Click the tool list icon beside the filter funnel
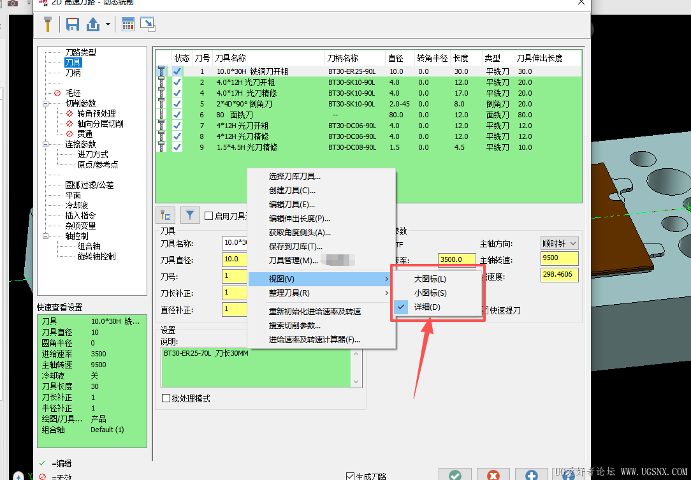691x480 pixels. click(166, 215)
